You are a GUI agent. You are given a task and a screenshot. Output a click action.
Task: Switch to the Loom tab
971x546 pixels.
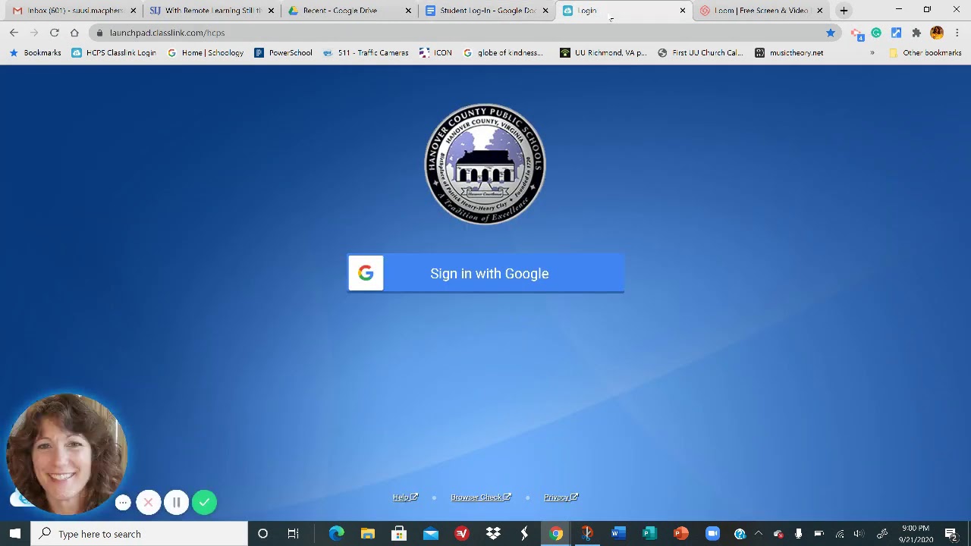click(762, 11)
